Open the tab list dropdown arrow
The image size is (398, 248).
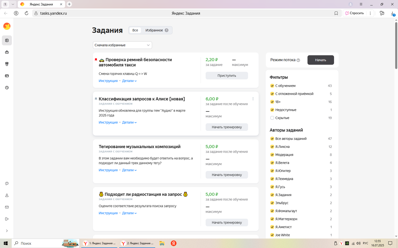(13, 4)
